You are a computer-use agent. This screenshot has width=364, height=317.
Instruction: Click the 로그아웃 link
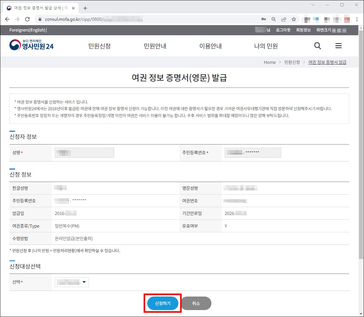point(283,30)
